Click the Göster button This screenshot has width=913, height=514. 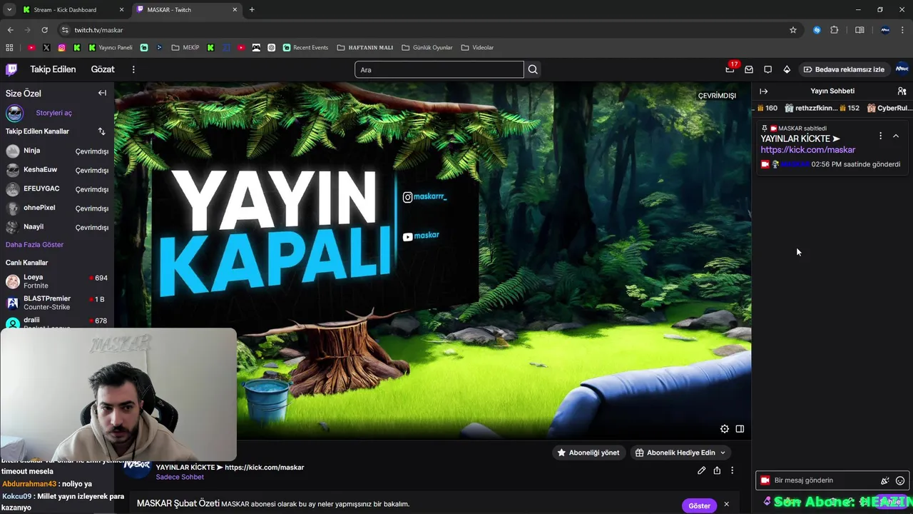[699, 505]
